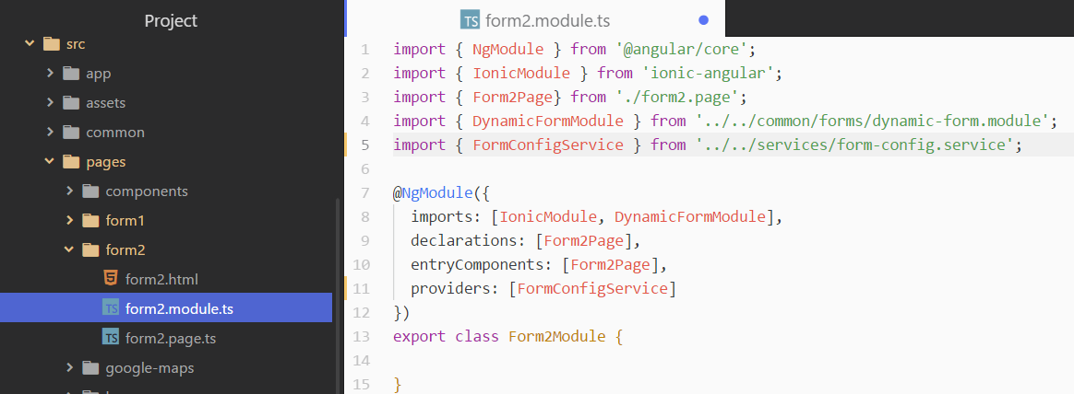Click the unsaved-changes dot on form2.module.ts tab
The image size is (1074, 394).
703,20
